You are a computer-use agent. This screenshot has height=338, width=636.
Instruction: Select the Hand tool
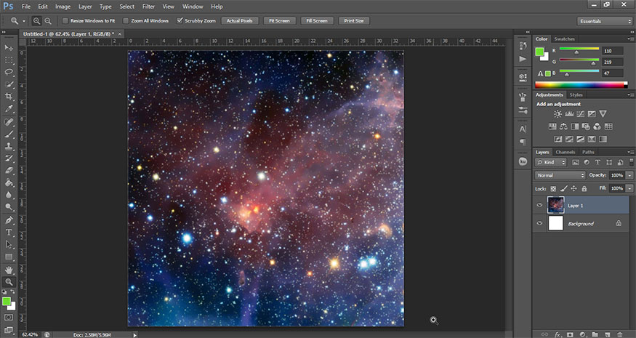[9, 270]
